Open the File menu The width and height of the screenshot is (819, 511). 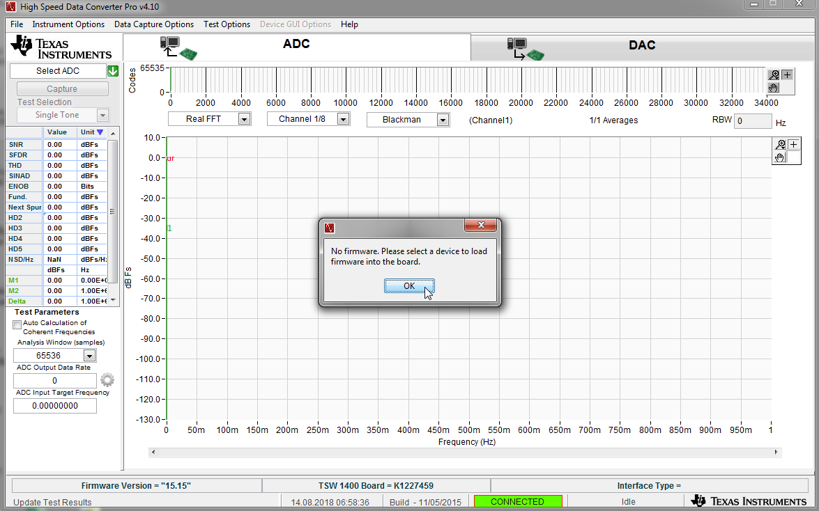pyautogui.click(x=17, y=24)
